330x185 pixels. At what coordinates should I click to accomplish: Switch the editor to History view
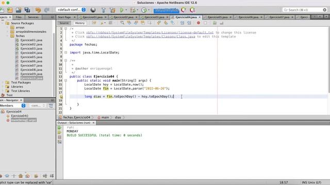pos(80,23)
